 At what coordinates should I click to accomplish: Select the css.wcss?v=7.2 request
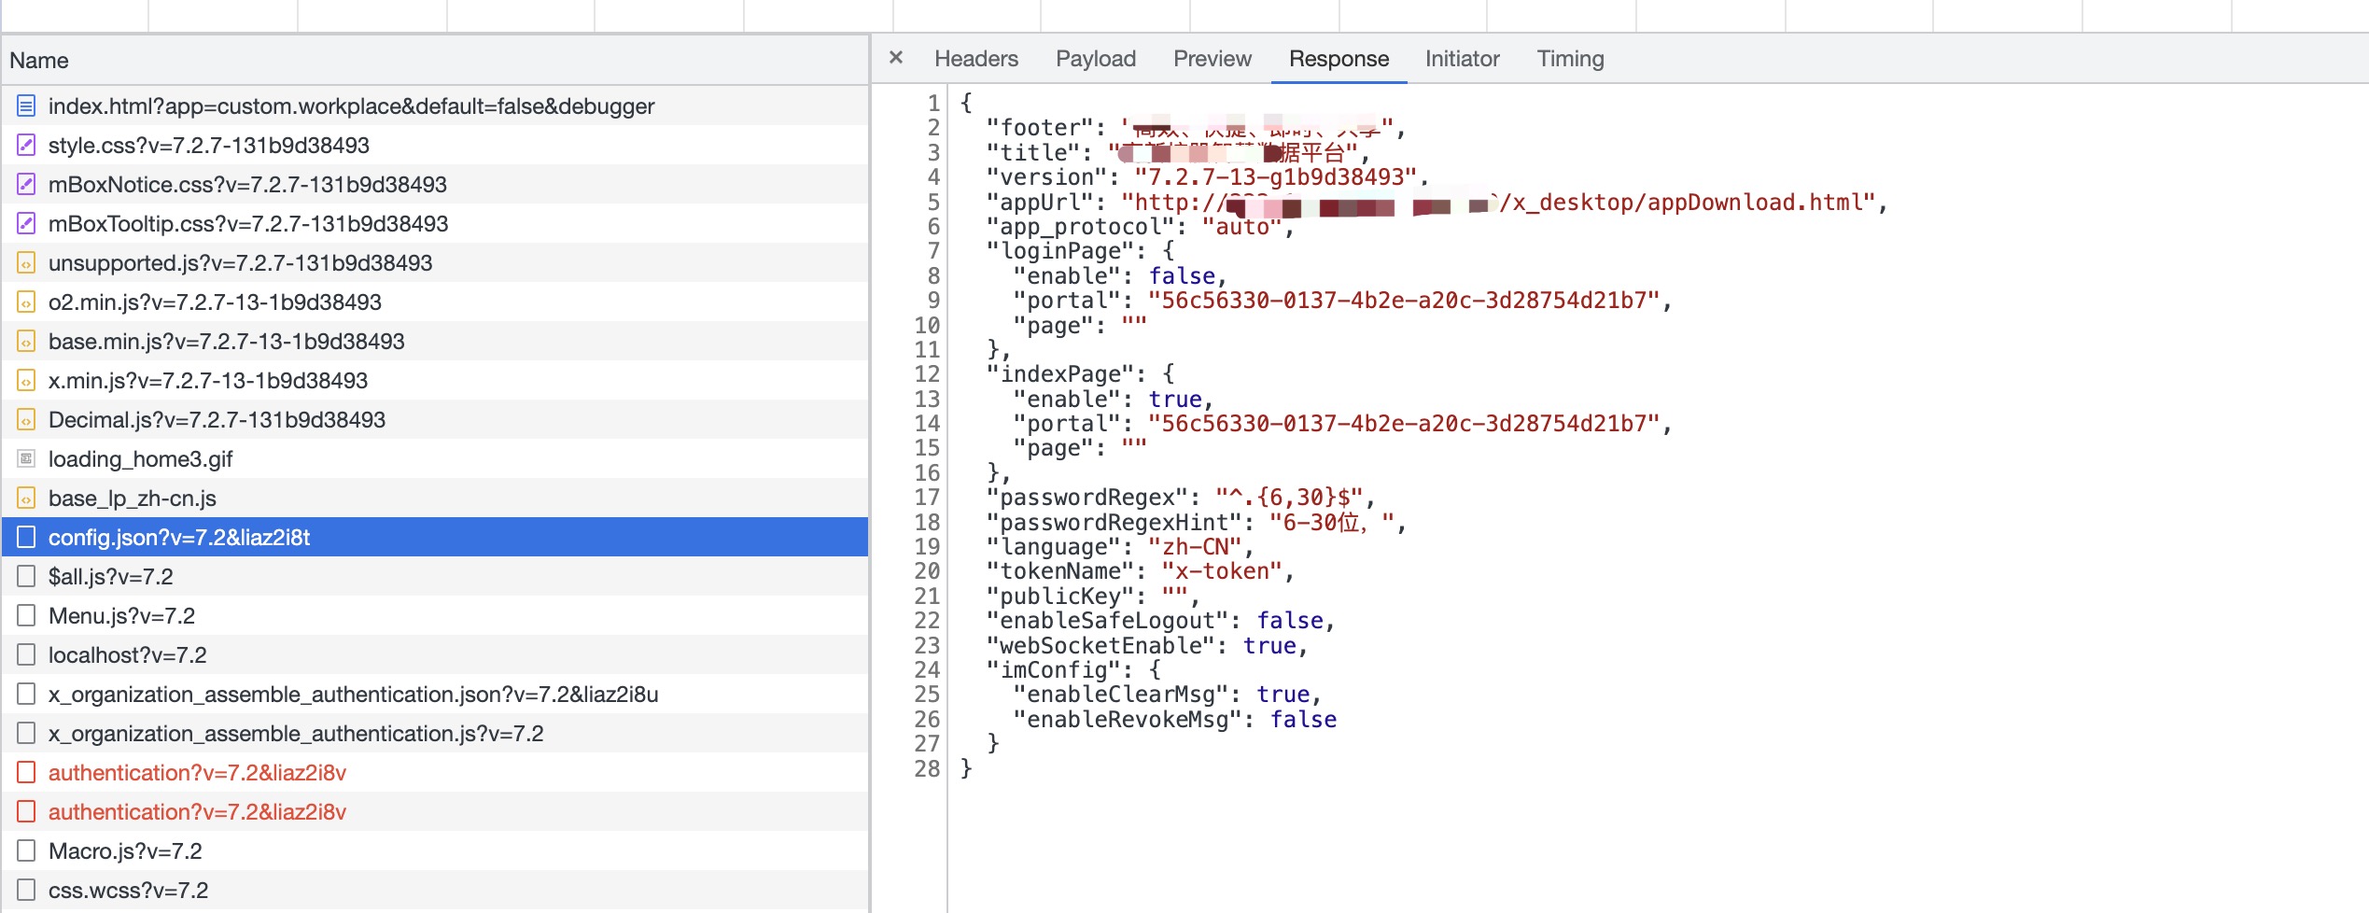coord(128,891)
